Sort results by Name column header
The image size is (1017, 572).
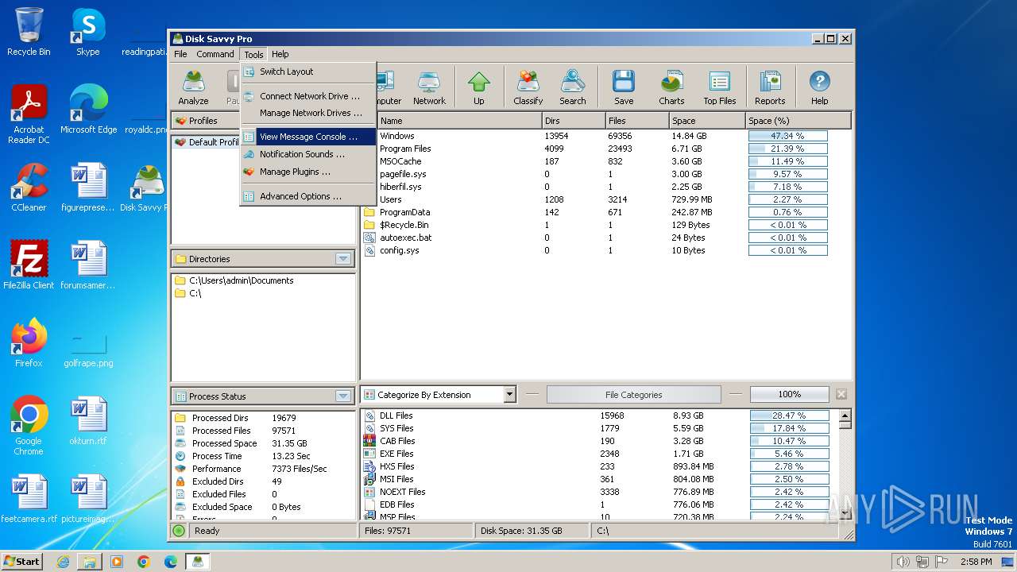(x=458, y=121)
